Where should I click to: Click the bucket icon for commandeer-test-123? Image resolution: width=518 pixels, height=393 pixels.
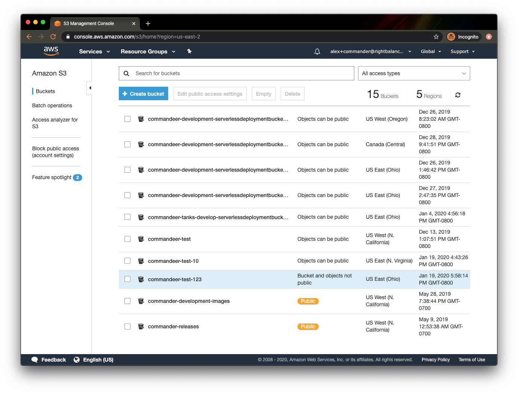[141, 279]
